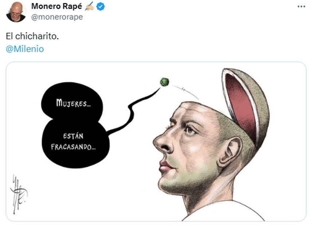Open the three-dot more options menu
Screen dimensions: 312x226
pos(301,7)
